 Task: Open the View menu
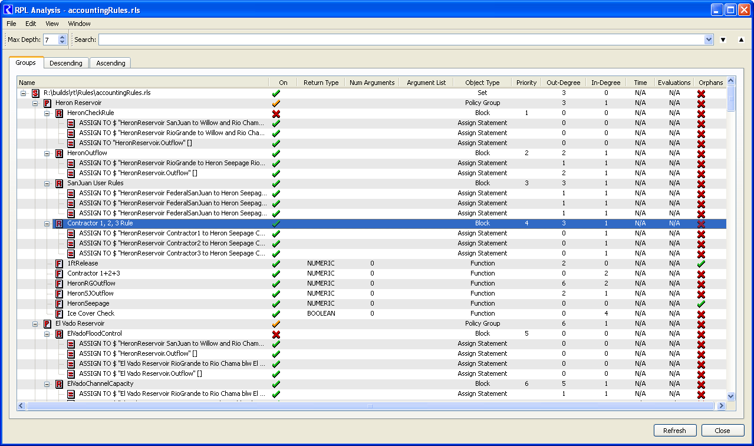click(x=52, y=24)
